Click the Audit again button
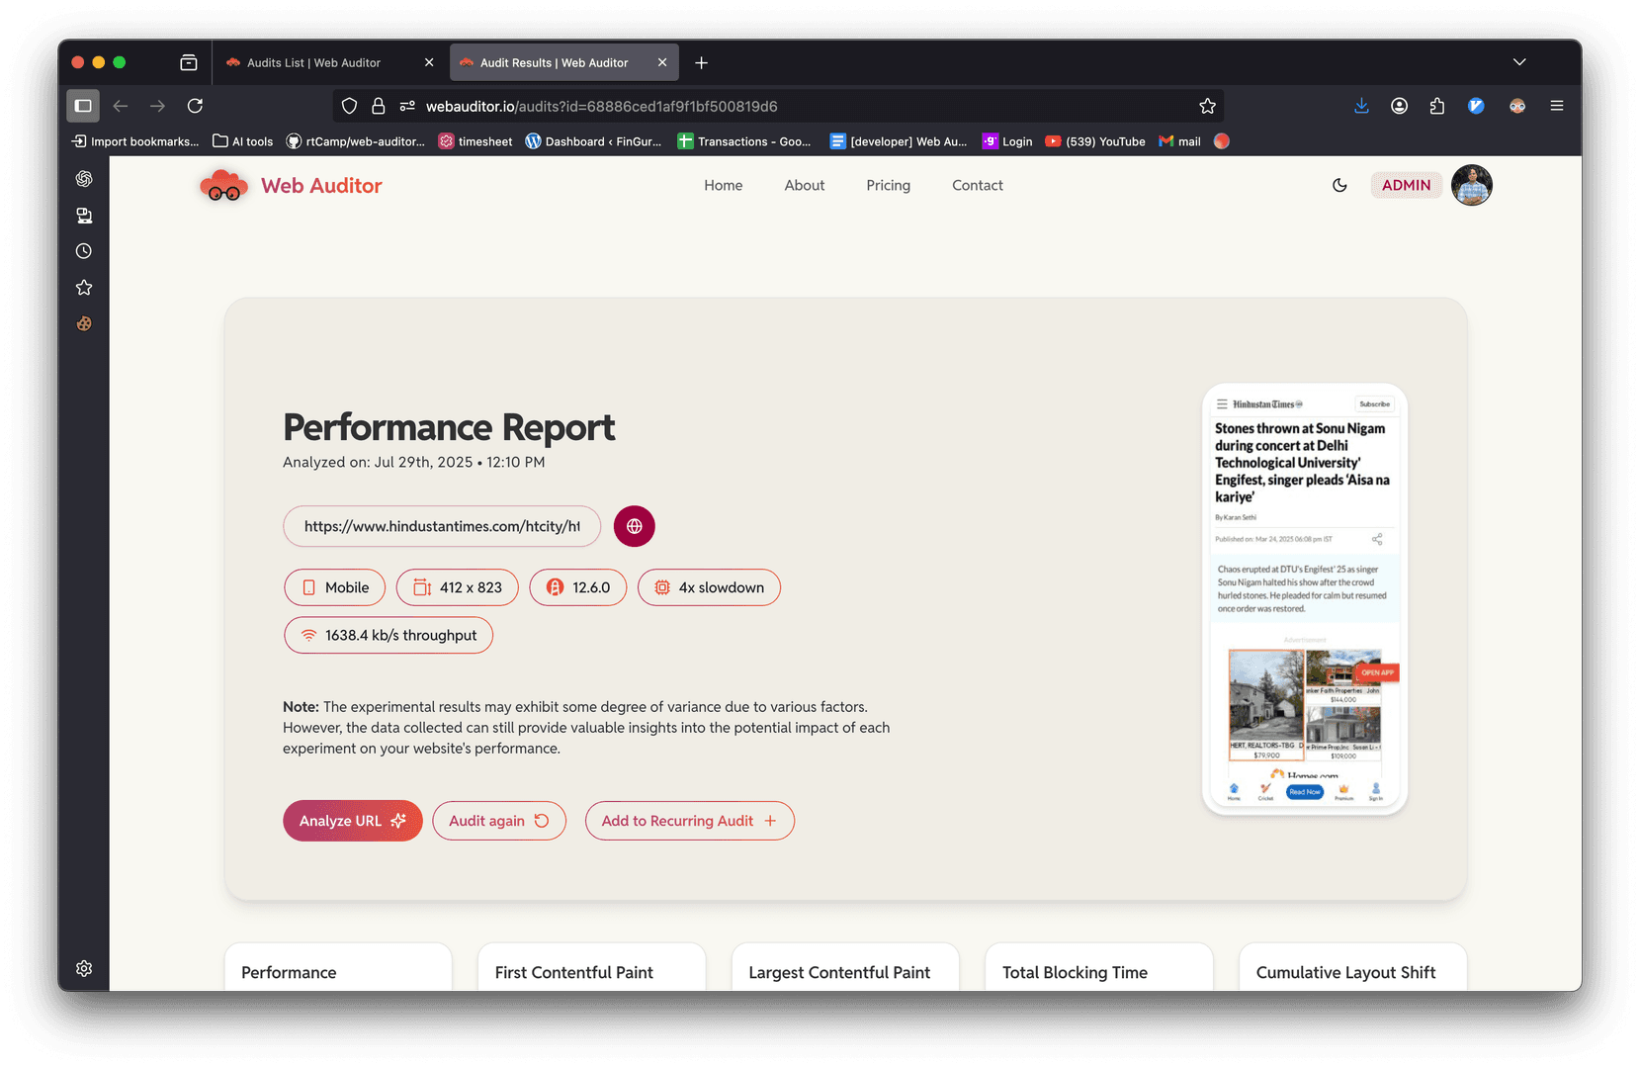 tap(499, 820)
